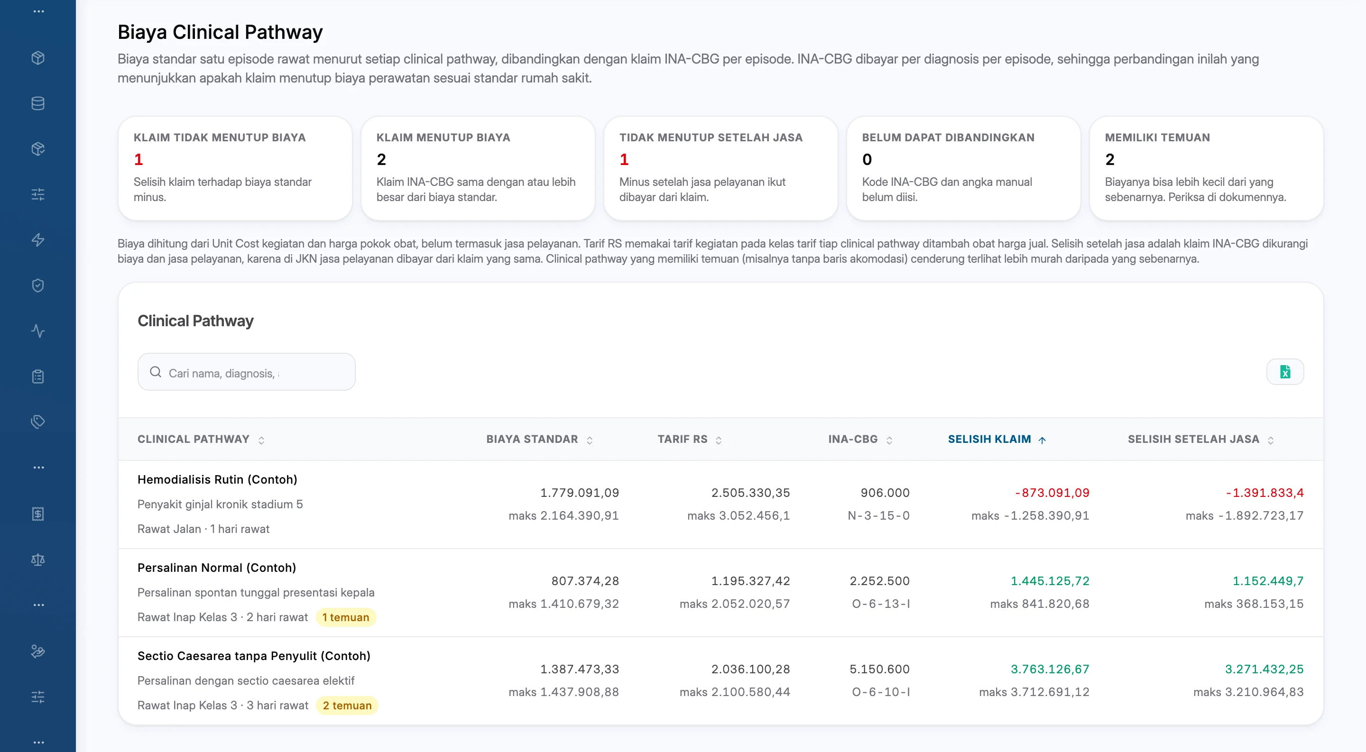The height and width of the screenshot is (752, 1366).
Task: Sort by the BIAYA STANDAR column
Action: coord(539,440)
